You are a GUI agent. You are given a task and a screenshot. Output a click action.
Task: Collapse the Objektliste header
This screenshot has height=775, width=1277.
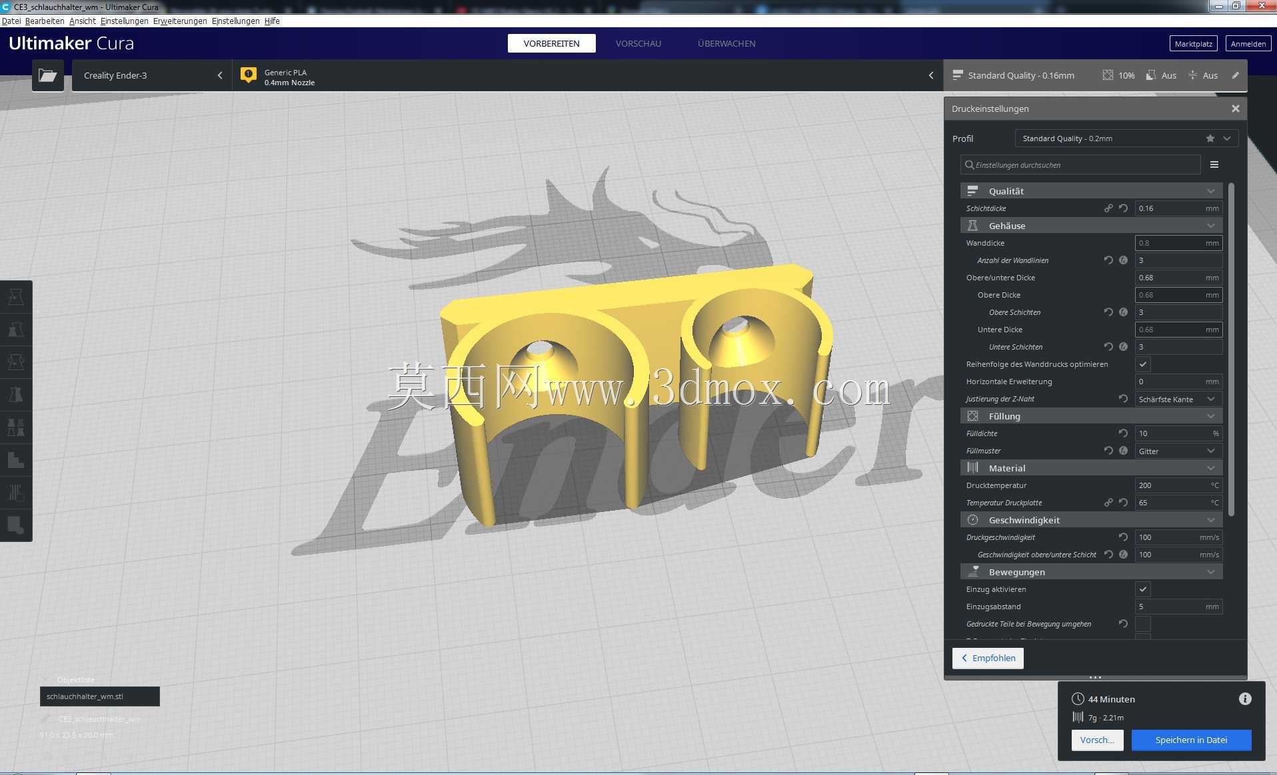click(69, 680)
